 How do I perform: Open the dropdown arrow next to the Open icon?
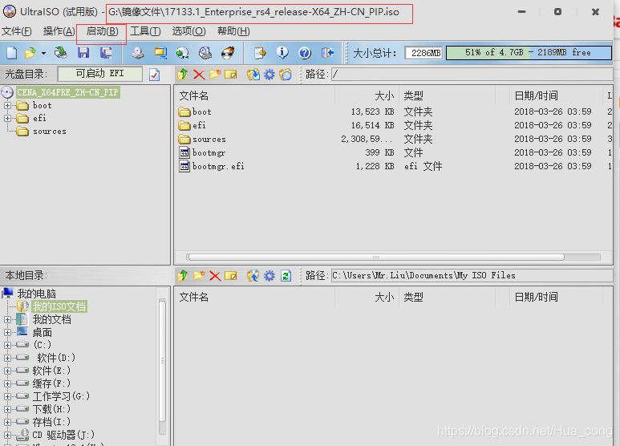[x=43, y=53]
